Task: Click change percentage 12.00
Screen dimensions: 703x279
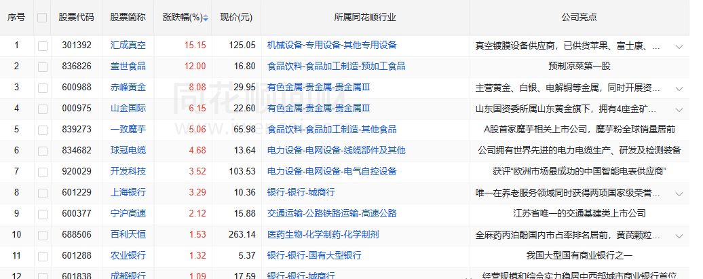Action: 195,67
